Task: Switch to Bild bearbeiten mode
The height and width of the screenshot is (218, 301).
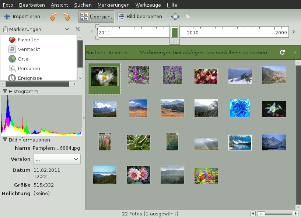Action: click(140, 17)
